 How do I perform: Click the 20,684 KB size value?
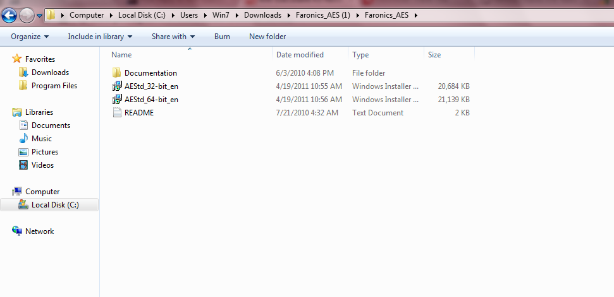[x=454, y=86]
